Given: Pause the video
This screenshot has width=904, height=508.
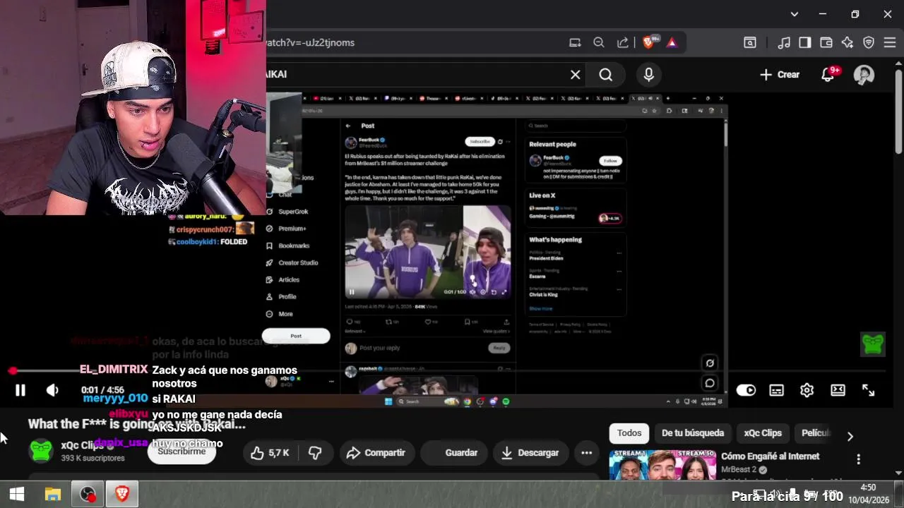Looking at the screenshot, I should coord(20,390).
